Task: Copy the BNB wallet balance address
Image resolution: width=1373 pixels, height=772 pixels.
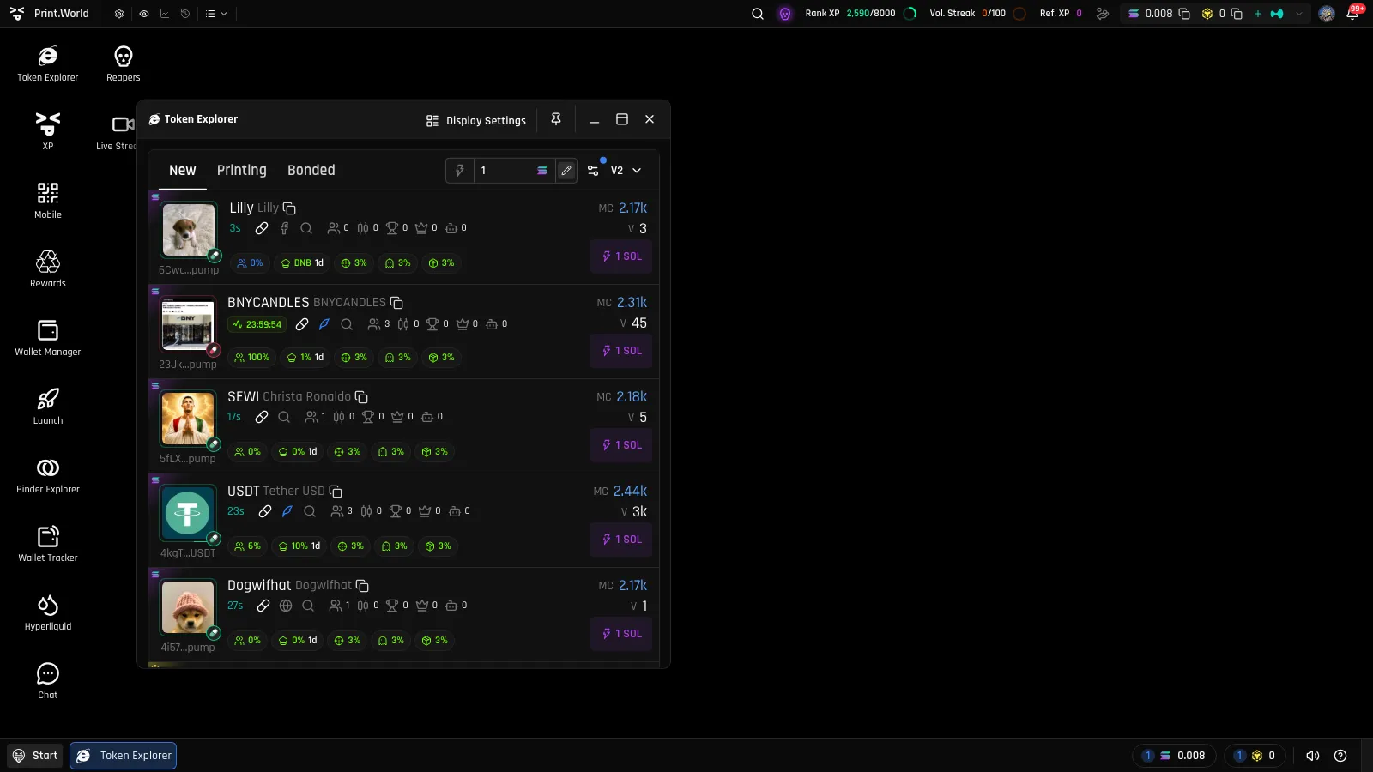Action: tap(1237, 14)
